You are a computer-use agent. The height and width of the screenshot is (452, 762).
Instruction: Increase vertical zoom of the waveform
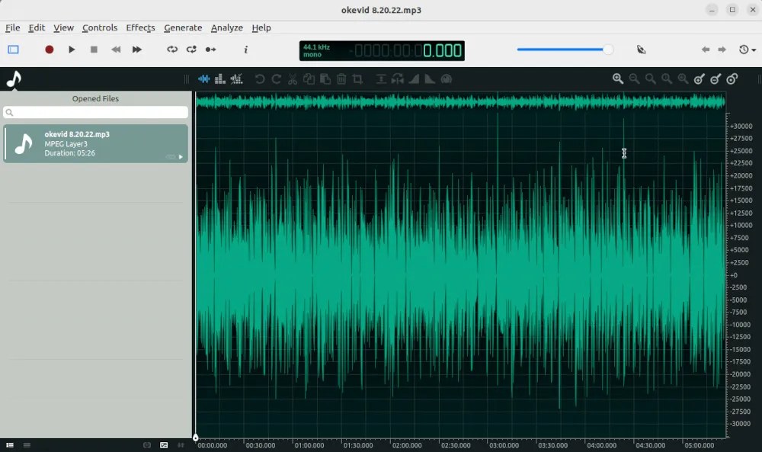[698, 79]
